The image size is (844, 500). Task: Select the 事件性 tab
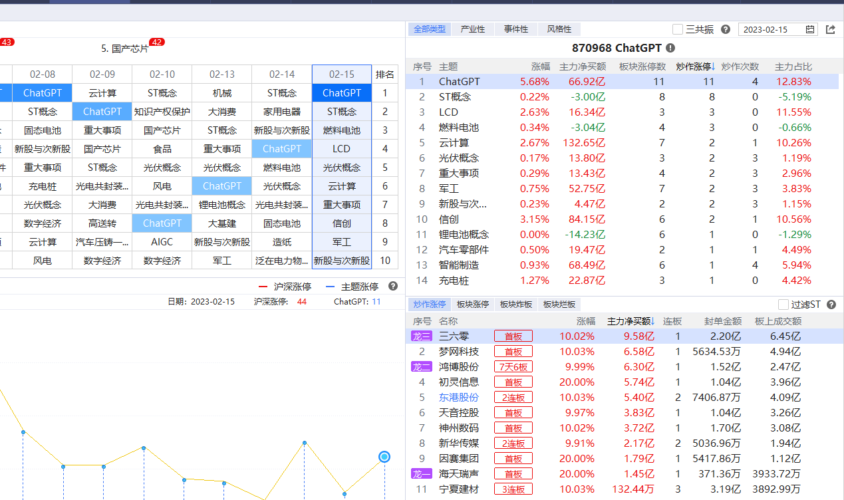coord(516,29)
